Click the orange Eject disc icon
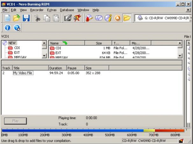The height and width of the screenshot is (144, 193). pos(118,18)
